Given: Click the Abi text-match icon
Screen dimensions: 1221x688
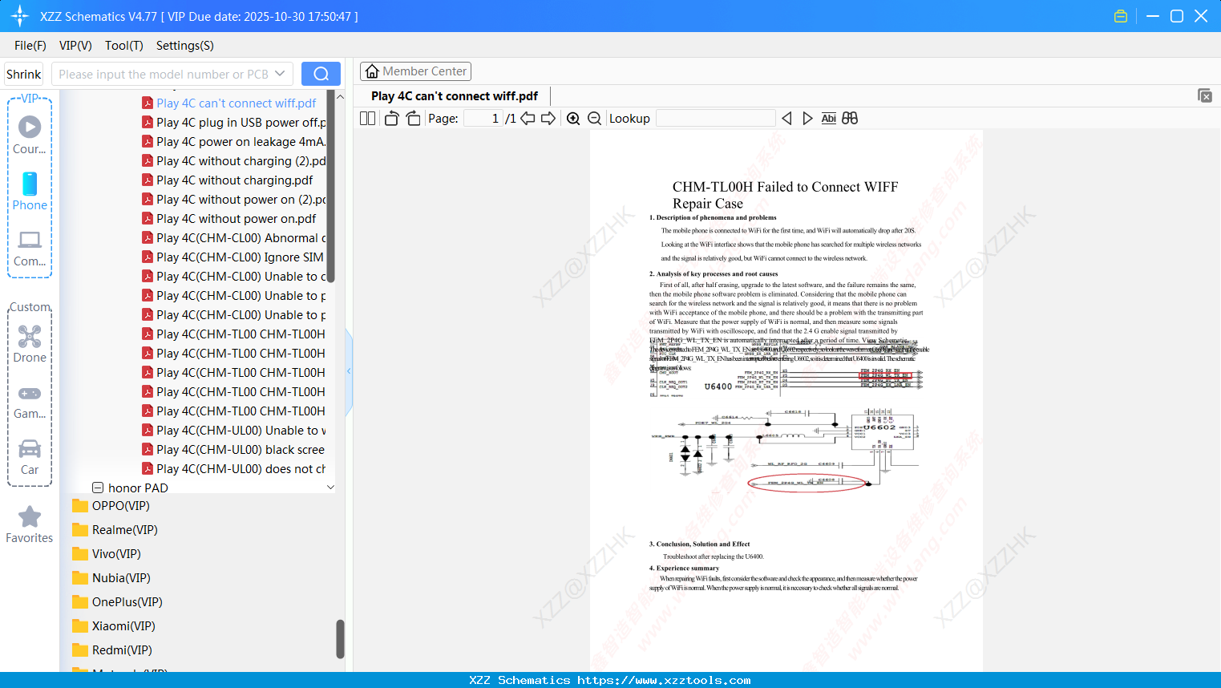Looking at the screenshot, I should (x=829, y=119).
